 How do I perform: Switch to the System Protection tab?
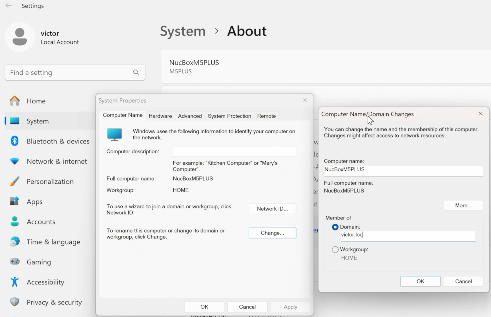[229, 116]
